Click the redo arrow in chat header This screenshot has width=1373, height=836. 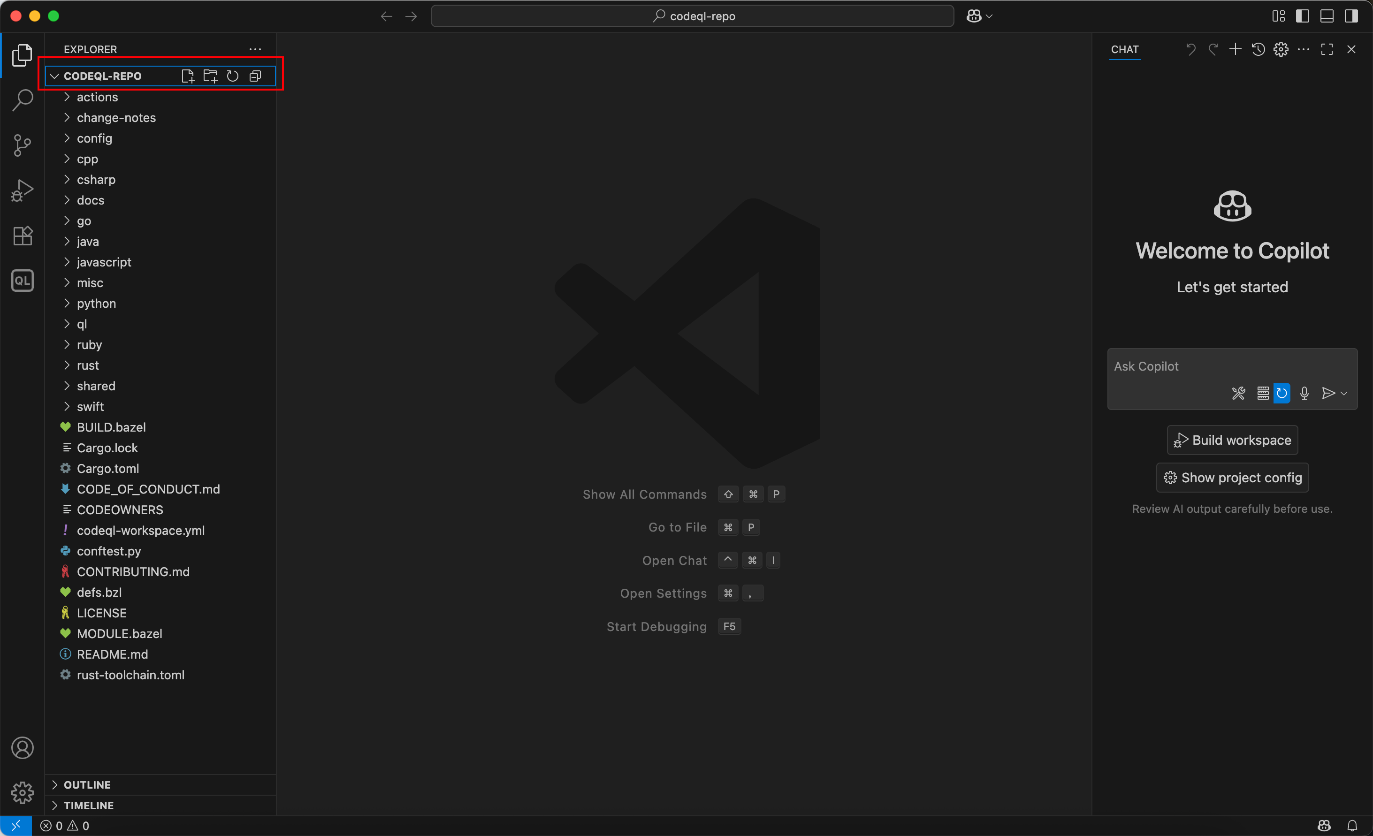(1213, 49)
